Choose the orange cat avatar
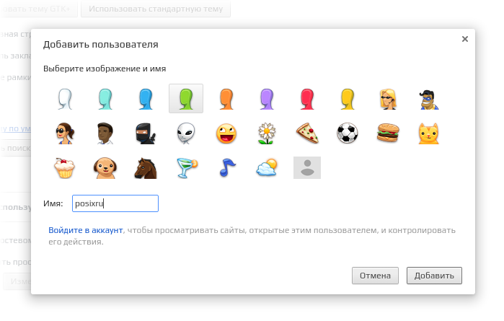504x321 pixels. [x=428, y=133]
